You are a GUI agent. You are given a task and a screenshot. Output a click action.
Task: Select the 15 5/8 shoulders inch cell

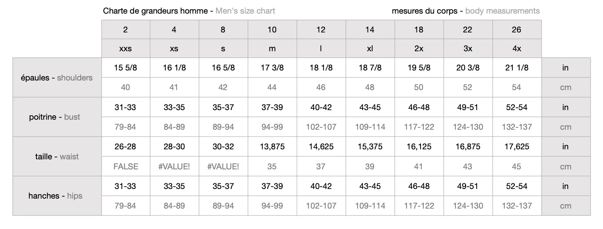tap(125, 68)
